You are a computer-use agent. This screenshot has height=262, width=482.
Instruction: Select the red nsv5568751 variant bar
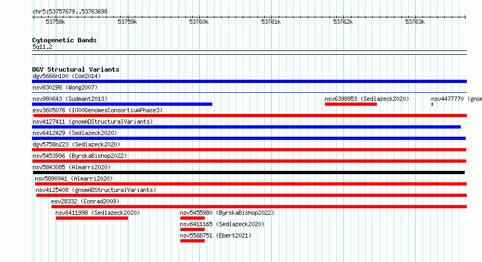click(192, 241)
